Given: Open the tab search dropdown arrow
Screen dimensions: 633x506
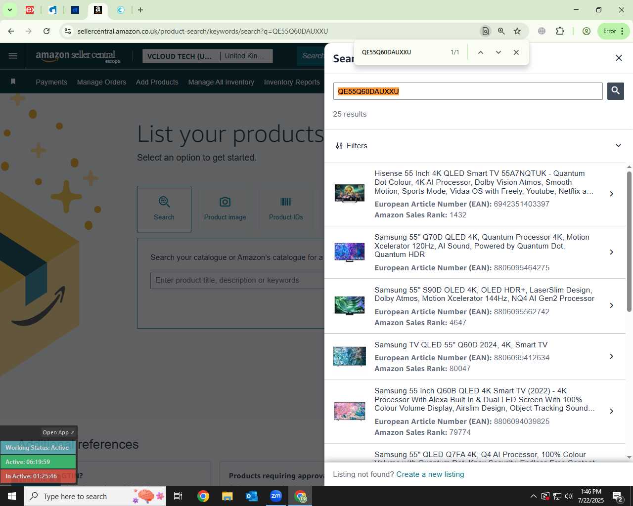Looking at the screenshot, I should coord(9,10).
